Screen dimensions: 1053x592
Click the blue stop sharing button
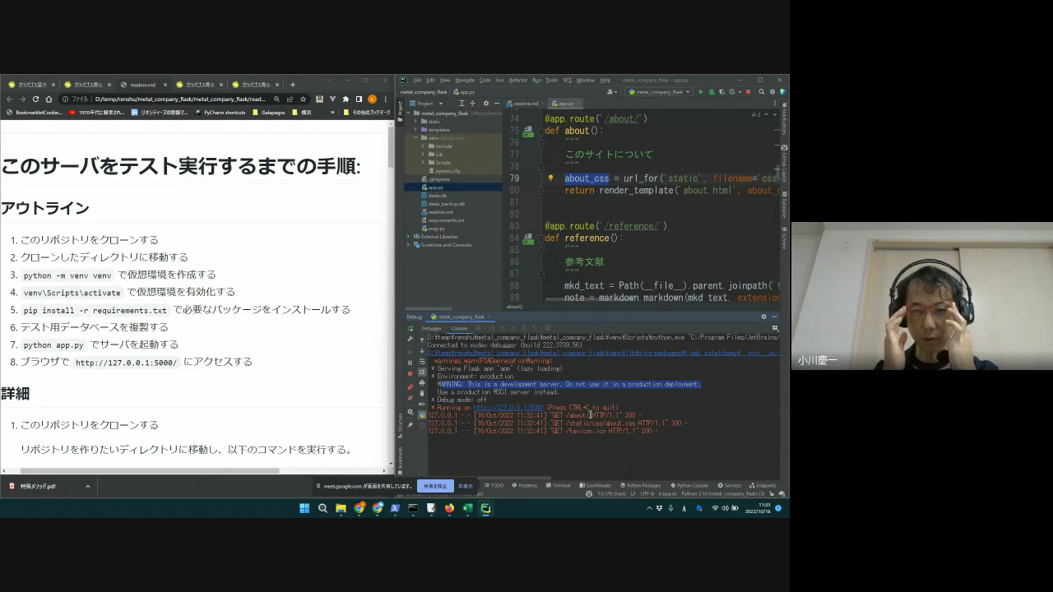pyautogui.click(x=434, y=486)
